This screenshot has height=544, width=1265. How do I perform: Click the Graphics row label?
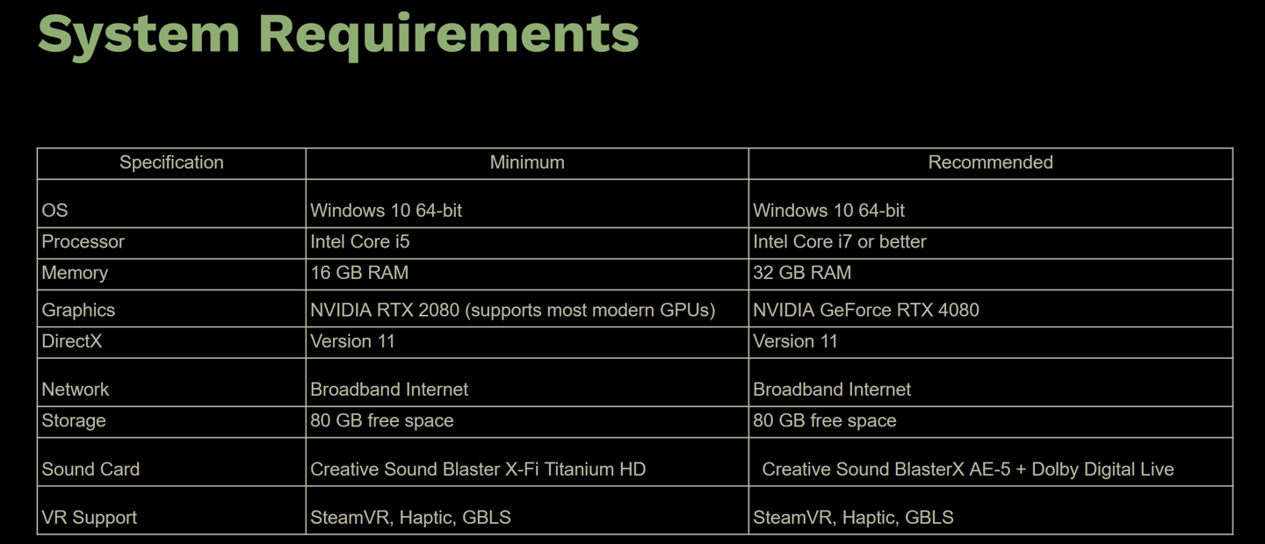(x=78, y=310)
